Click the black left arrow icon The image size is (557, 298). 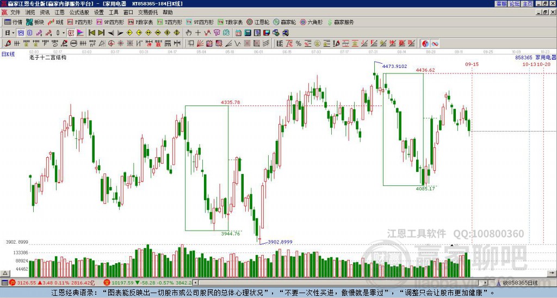pos(111,33)
